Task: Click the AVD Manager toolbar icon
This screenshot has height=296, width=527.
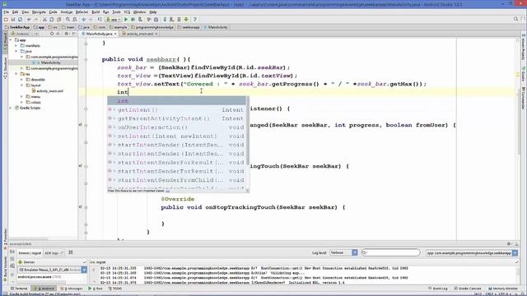Action: (172, 20)
